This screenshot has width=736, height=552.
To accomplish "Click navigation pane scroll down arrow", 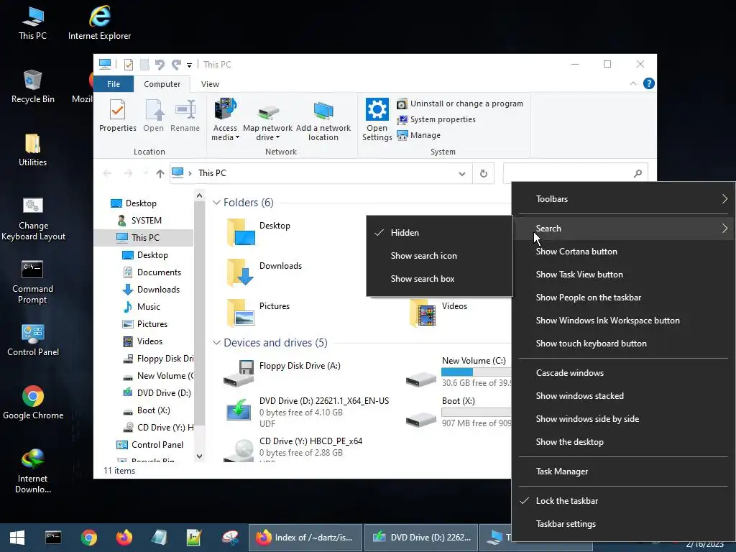I will click(x=200, y=456).
